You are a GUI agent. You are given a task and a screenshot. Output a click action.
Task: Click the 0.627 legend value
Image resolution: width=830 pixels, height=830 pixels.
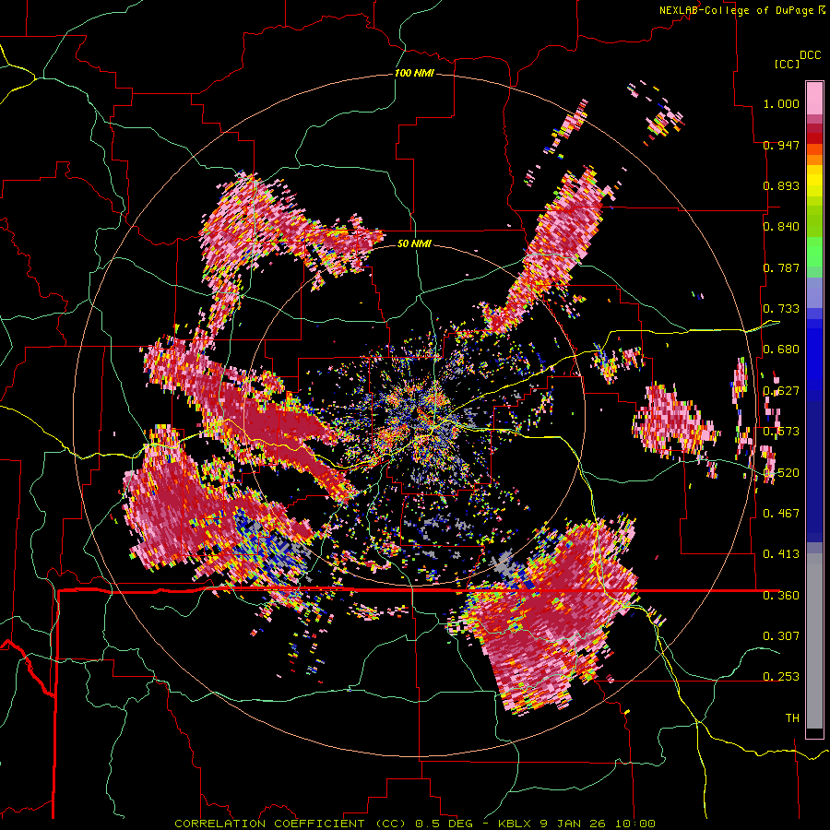781,390
